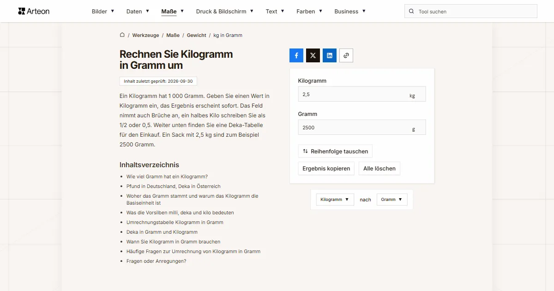Jump to 'Häufige Fragen zur Umrechnung' section

coord(193,251)
